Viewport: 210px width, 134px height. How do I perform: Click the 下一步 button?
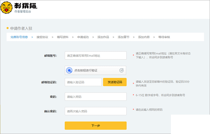tap(96, 126)
